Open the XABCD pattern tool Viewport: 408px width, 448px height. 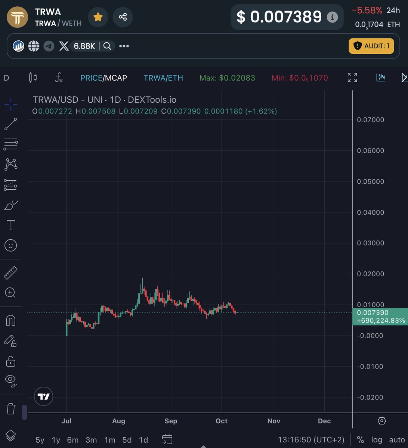pos(10,164)
